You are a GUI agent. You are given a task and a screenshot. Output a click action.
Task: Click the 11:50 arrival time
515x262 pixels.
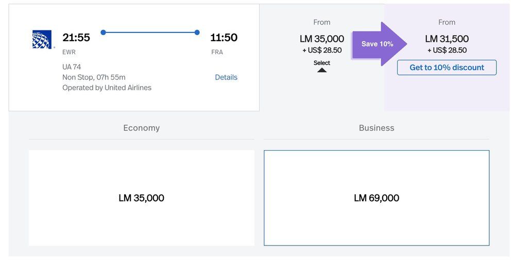[224, 38]
